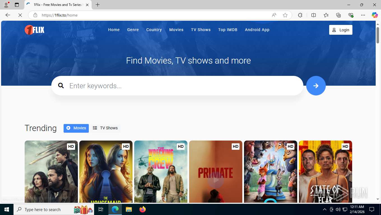Open Task View on taskbar
The width and height of the screenshot is (381, 215).
[x=101, y=209]
